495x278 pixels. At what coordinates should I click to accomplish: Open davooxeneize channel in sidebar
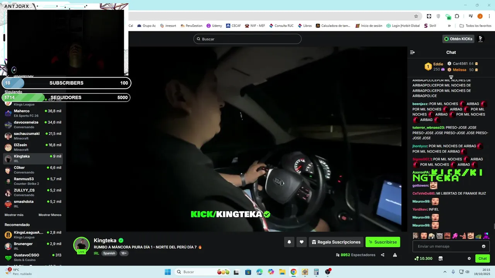click(33, 124)
